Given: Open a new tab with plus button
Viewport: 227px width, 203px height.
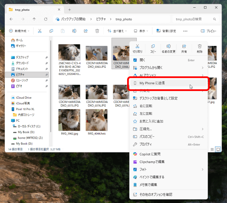Looking at the screenshot, I should tap(70, 10).
